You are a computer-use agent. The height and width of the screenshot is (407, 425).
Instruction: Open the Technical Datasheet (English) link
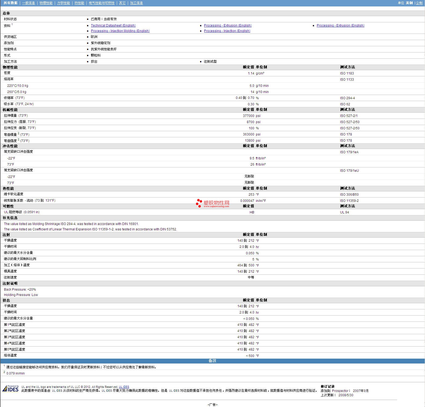(x=113, y=26)
